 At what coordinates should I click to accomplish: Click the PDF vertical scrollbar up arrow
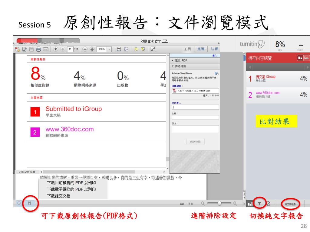[x=168, y=56]
